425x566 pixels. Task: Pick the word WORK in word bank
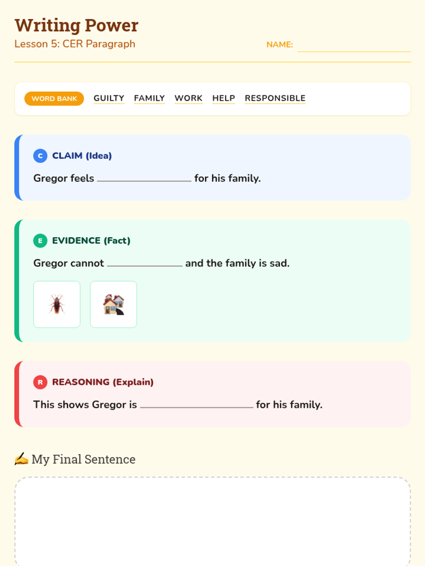point(188,98)
